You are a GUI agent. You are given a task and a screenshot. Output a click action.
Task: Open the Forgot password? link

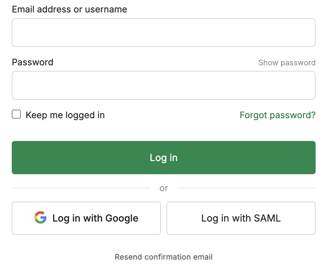point(278,115)
